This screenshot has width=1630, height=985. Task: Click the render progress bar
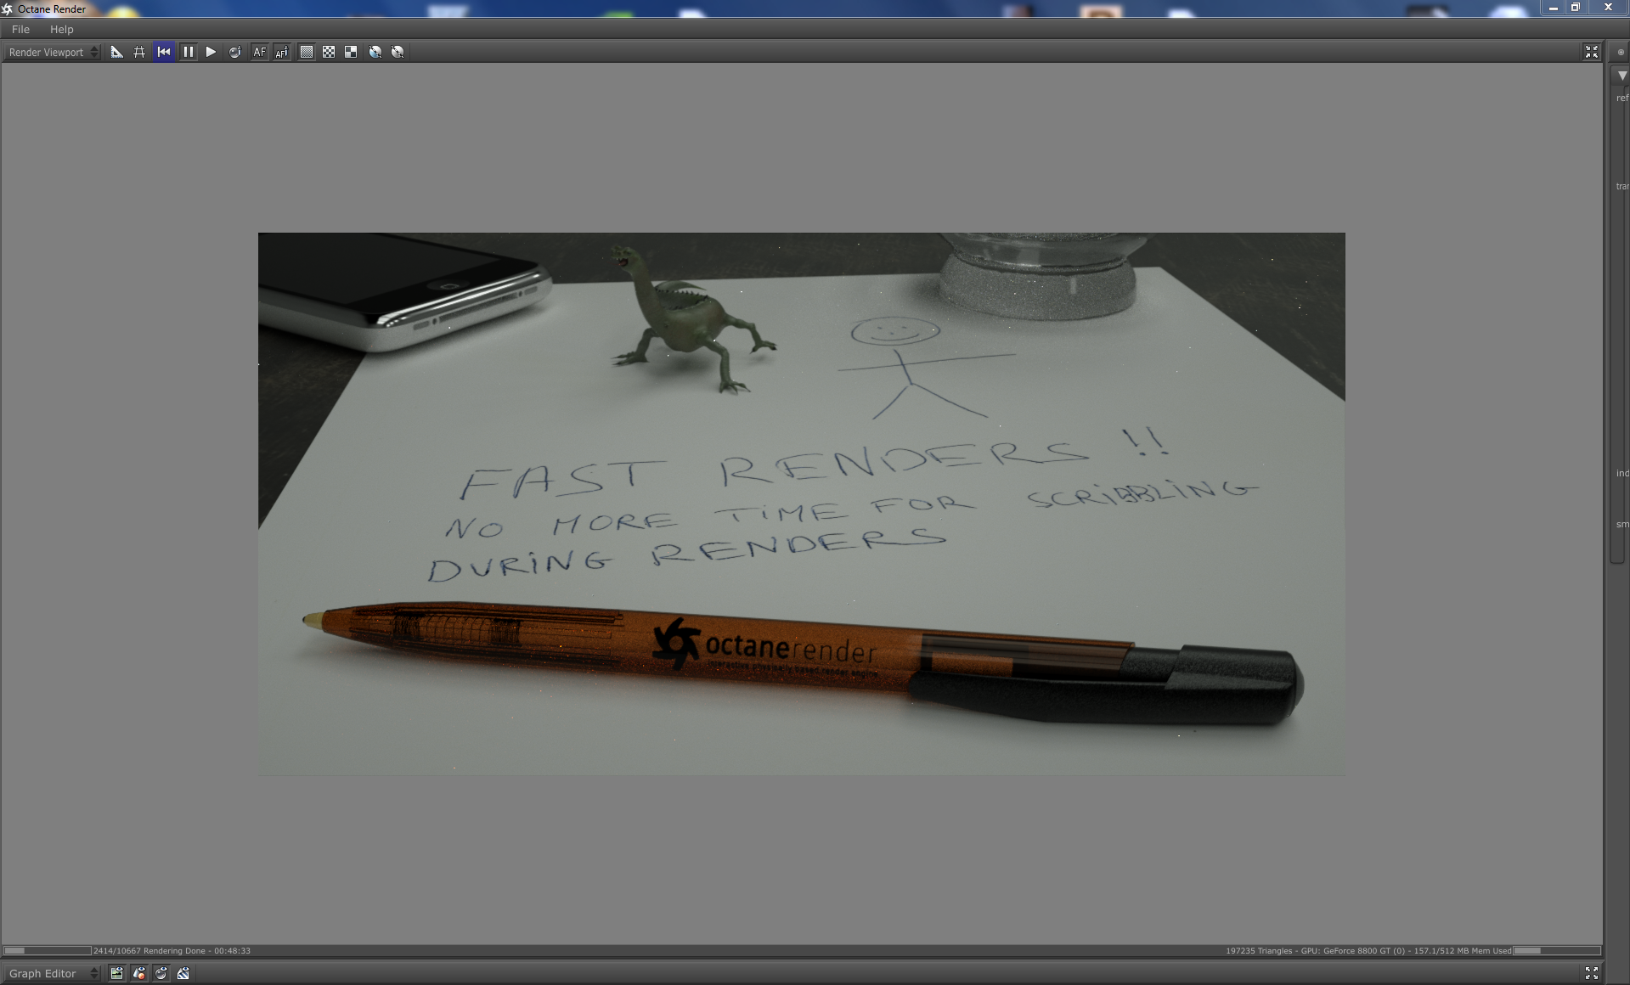pos(48,950)
